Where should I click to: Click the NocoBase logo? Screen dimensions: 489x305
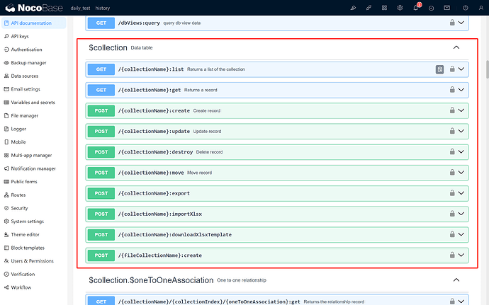34,8
